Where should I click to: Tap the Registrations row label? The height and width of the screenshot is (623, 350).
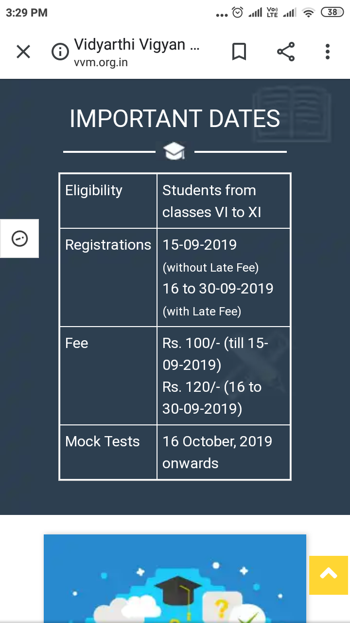(108, 245)
